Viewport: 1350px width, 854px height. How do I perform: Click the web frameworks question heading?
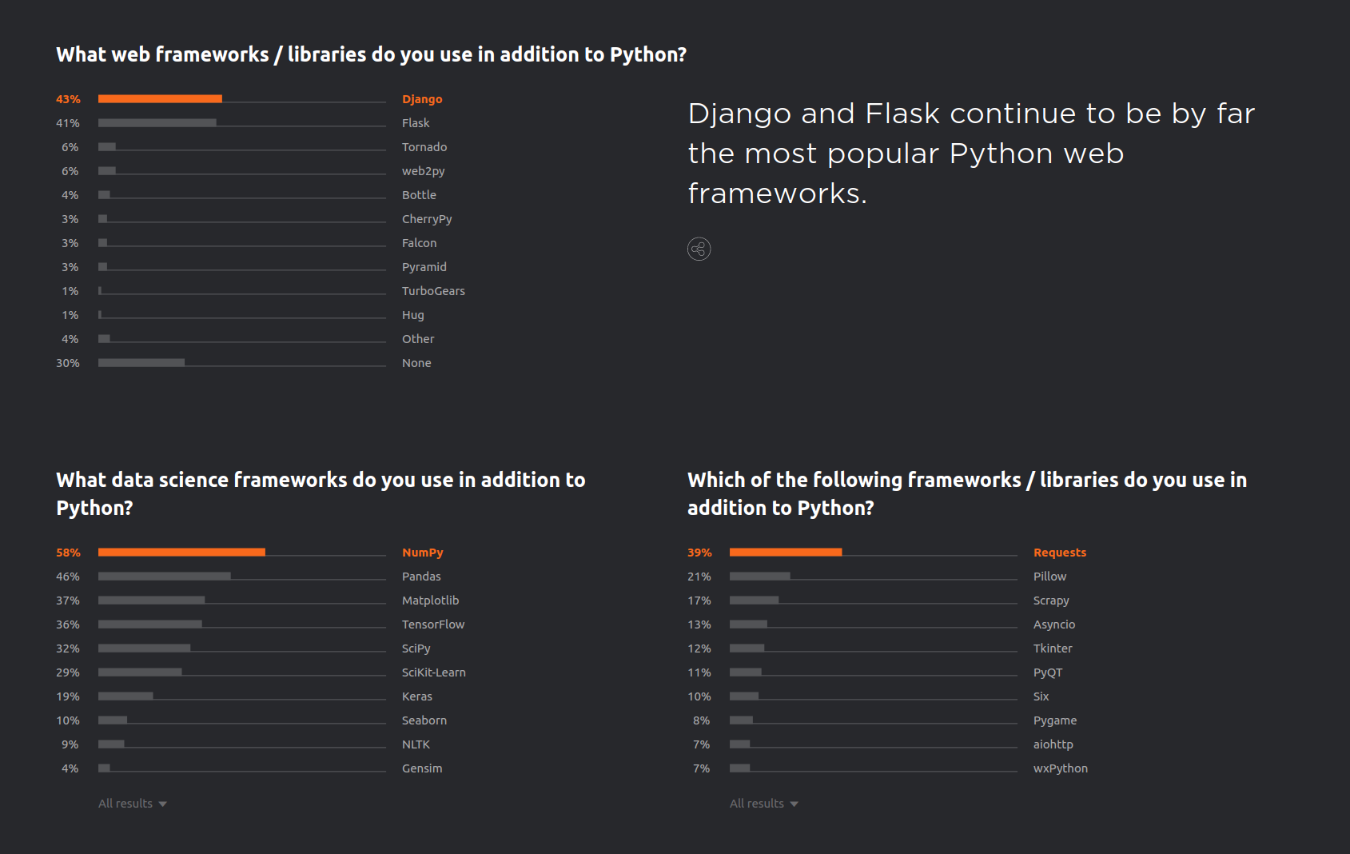(371, 54)
